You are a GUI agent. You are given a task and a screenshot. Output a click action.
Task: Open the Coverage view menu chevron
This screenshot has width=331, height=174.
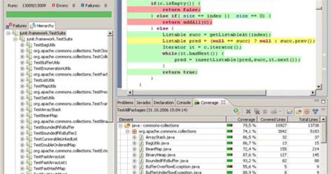[x=323, y=110]
